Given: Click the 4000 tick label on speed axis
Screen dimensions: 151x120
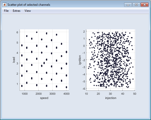Looking at the screenshot, I should click(x=66, y=93).
